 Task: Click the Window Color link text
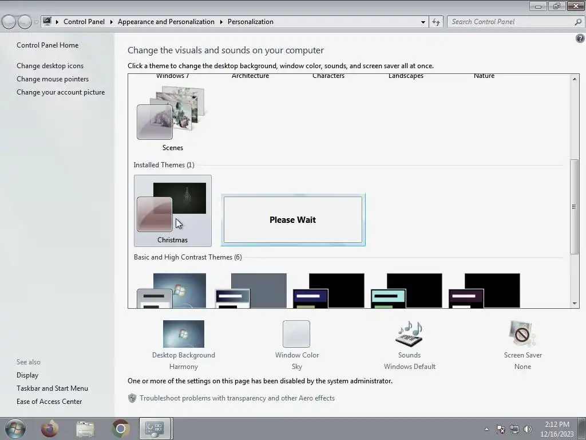(x=297, y=355)
